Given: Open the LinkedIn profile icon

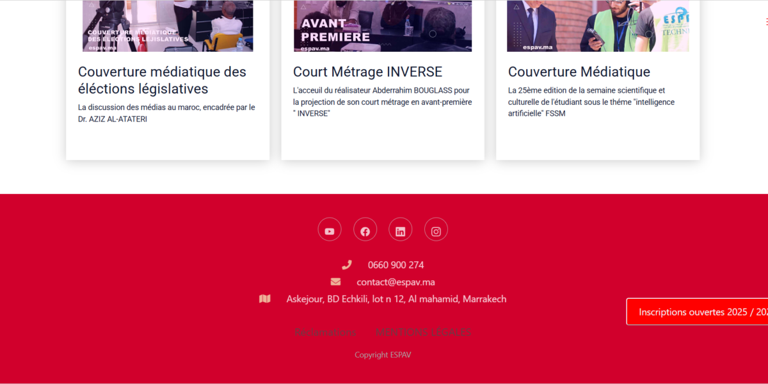Looking at the screenshot, I should click(401, 230).
